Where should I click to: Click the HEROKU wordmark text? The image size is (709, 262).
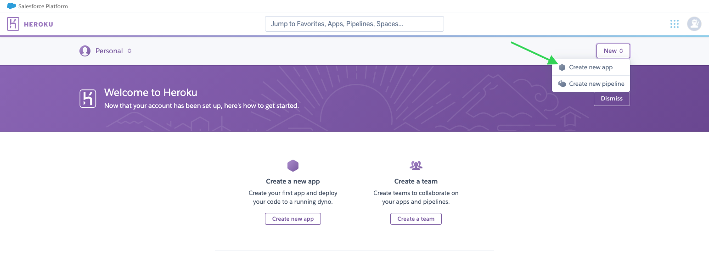[38, 24]
